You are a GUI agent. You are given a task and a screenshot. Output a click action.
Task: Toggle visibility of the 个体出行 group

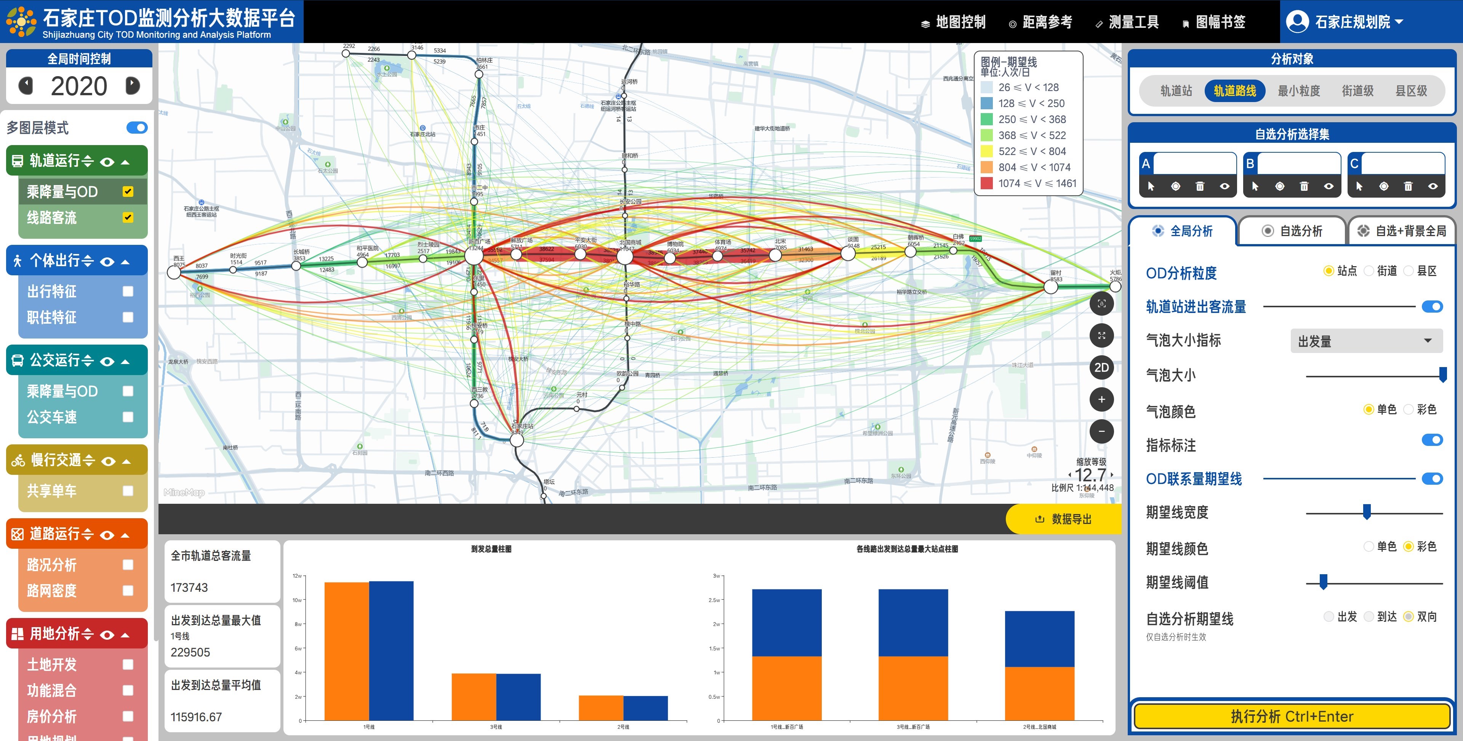click(107, 262)
